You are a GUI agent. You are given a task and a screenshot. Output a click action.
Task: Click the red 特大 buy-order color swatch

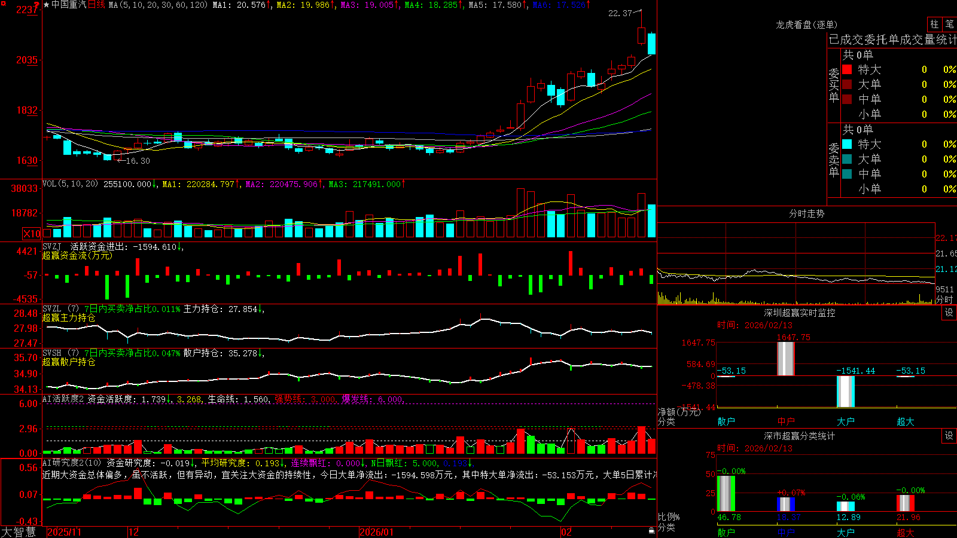pyautogui.click(x=847, y=69)
